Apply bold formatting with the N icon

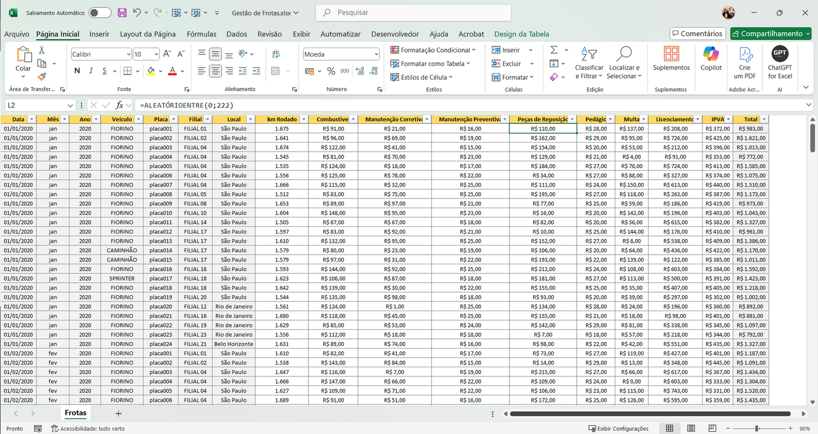pos(77,71)
